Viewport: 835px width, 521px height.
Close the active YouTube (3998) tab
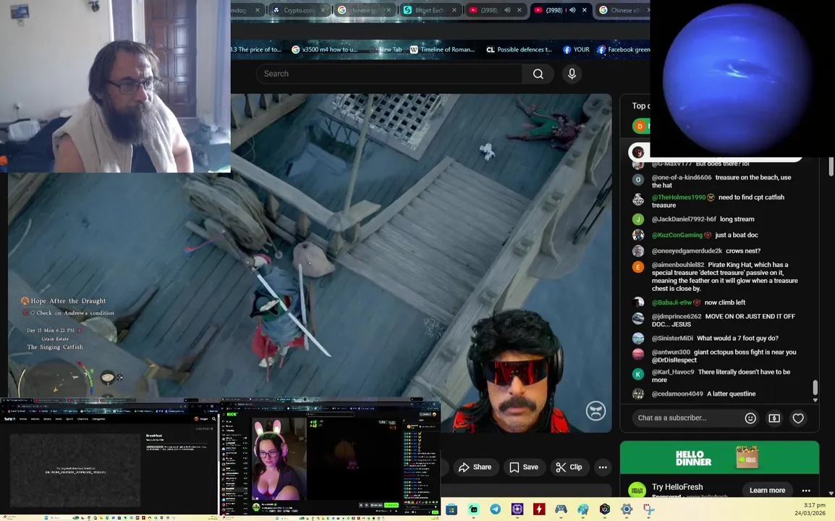tap(584, 10)
